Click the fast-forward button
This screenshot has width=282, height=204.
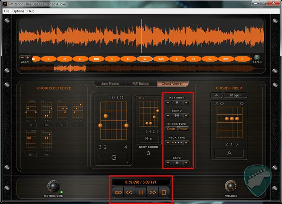pos(153,192)
